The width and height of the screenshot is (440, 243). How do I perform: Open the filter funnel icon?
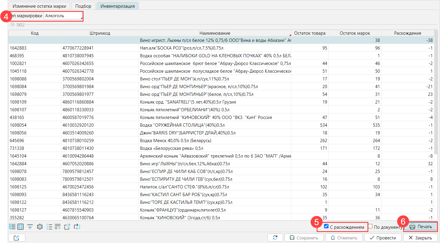coord(30,227)
